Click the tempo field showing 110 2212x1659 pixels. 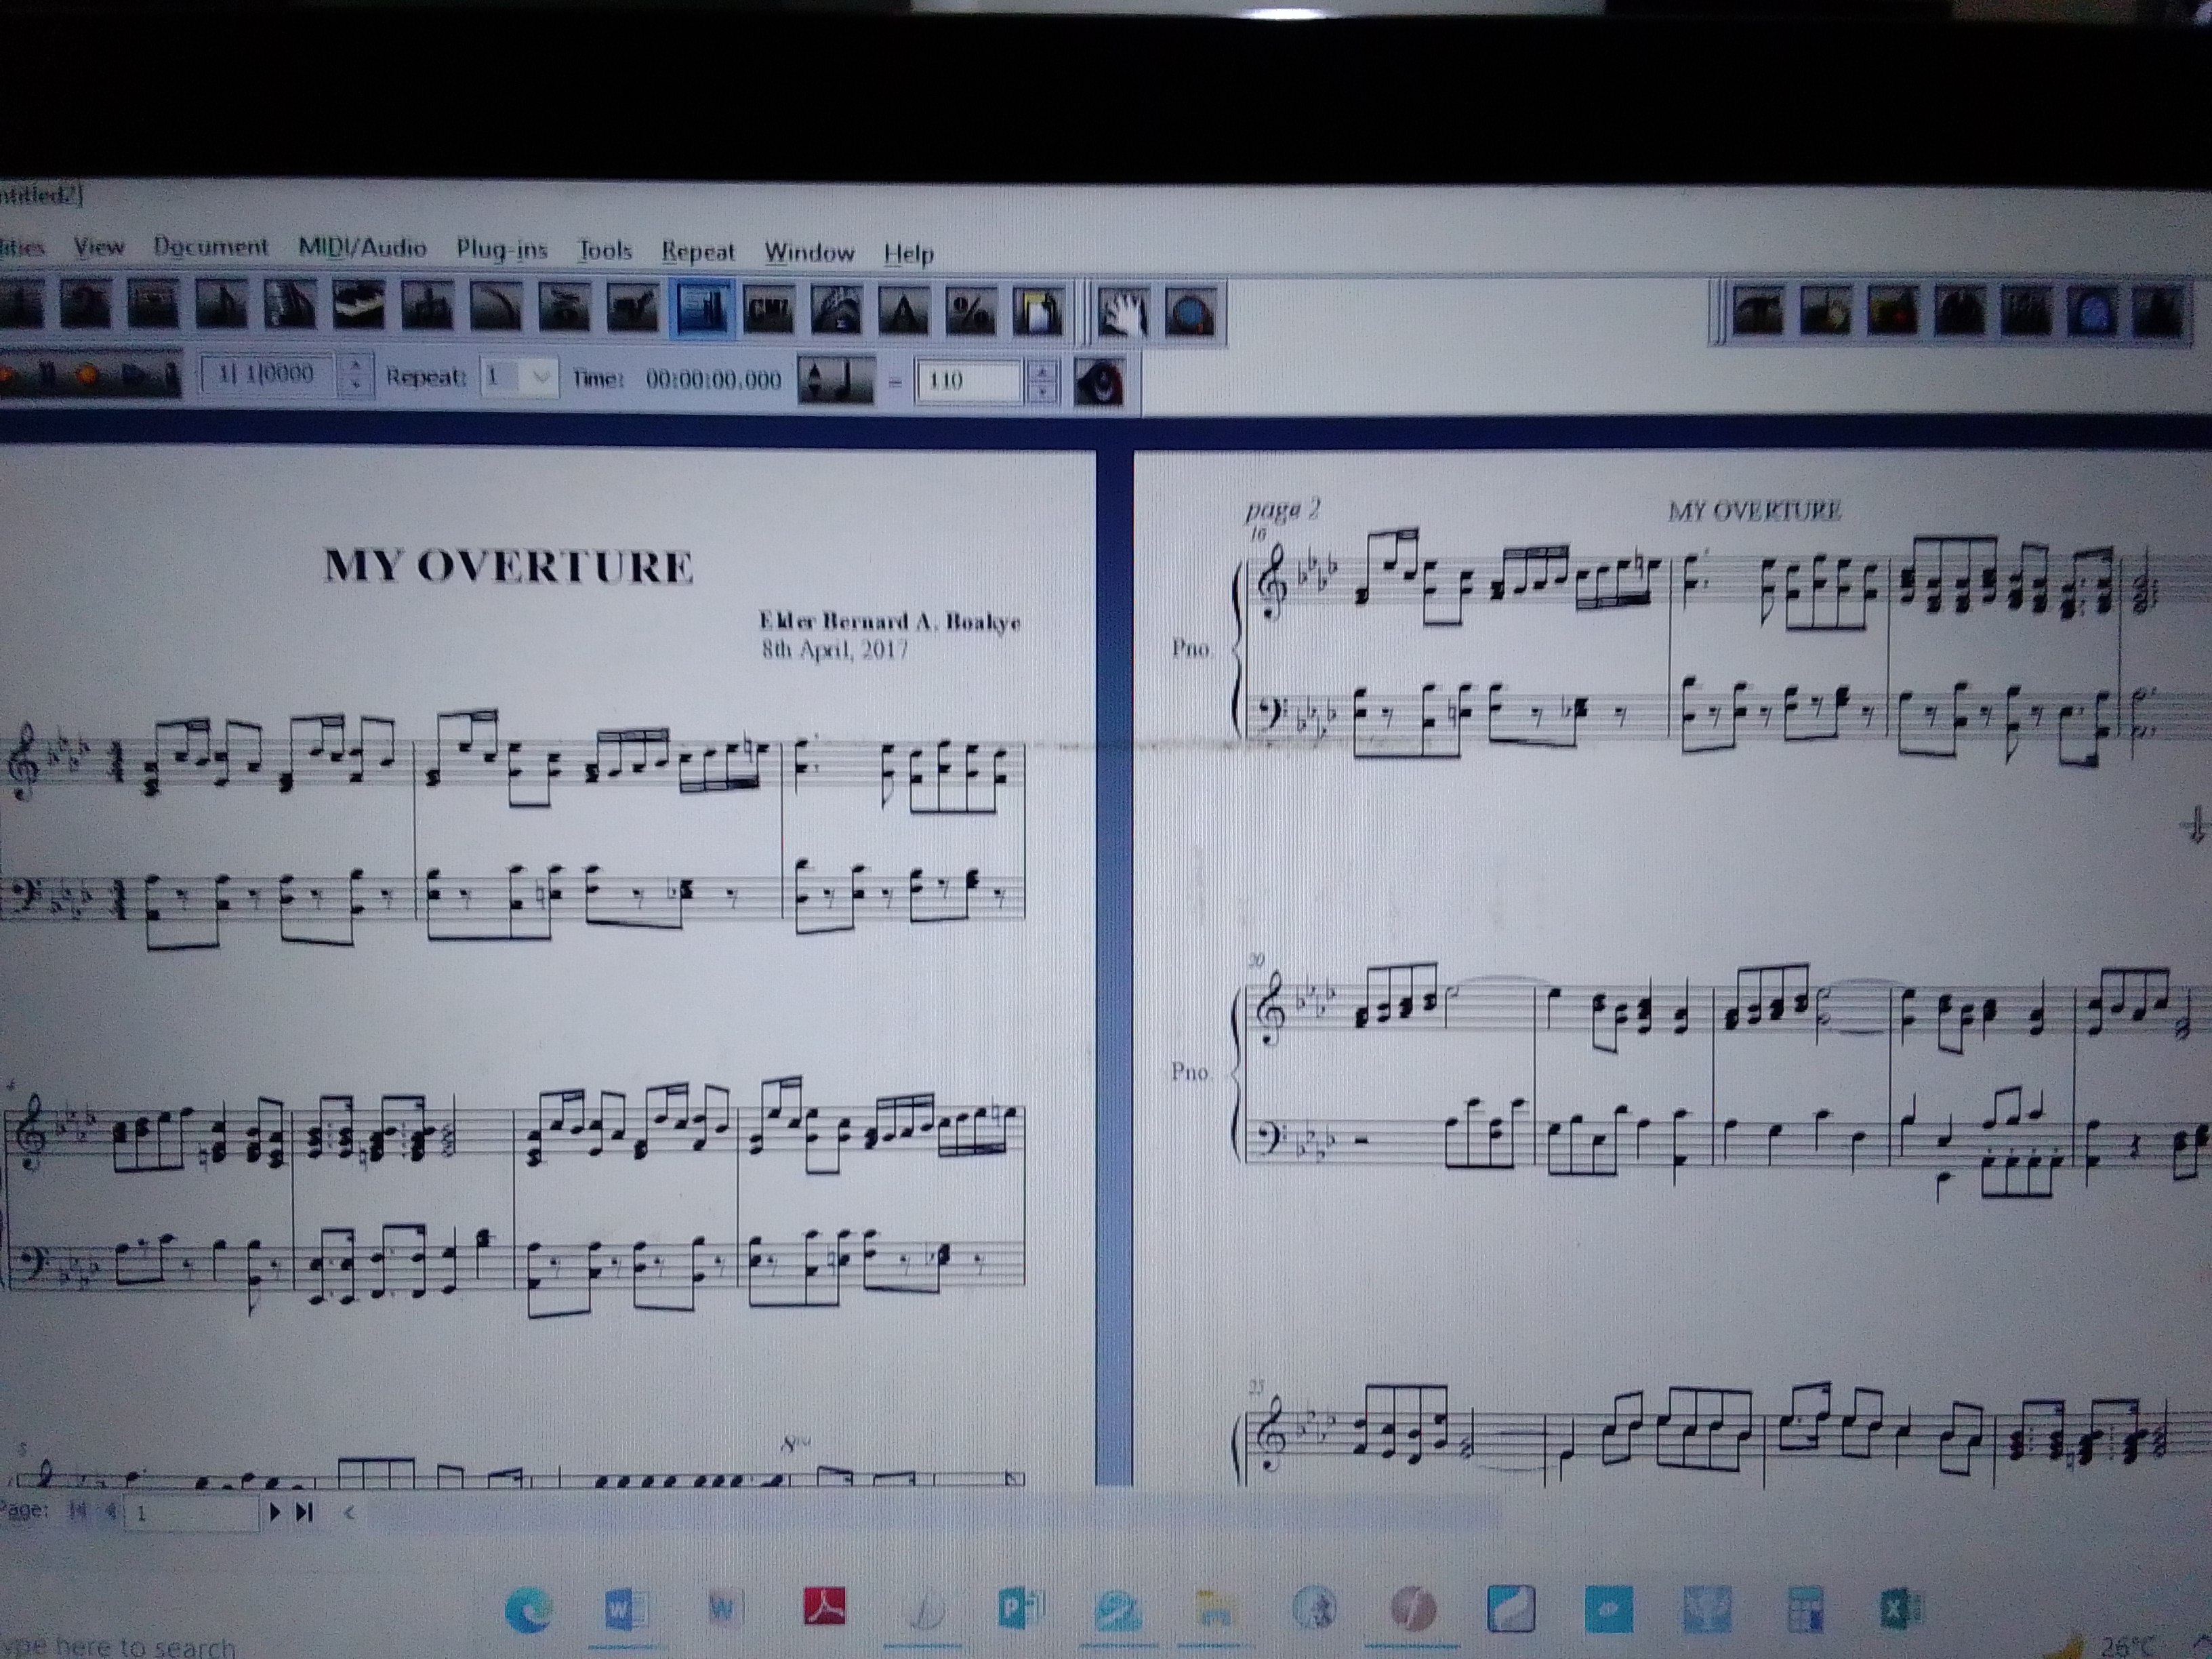tap(968, 381)
